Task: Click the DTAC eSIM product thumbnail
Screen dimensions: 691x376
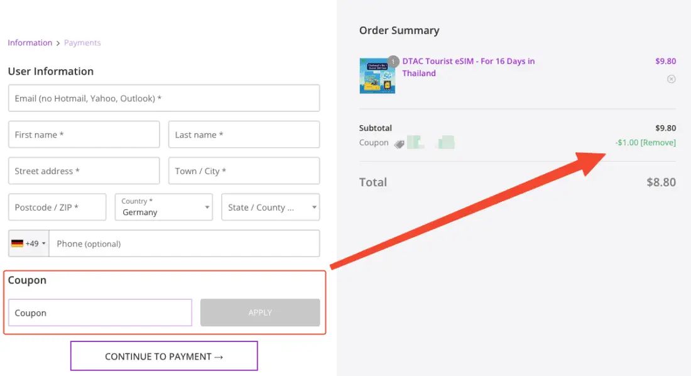Action: tap(377, 76)
